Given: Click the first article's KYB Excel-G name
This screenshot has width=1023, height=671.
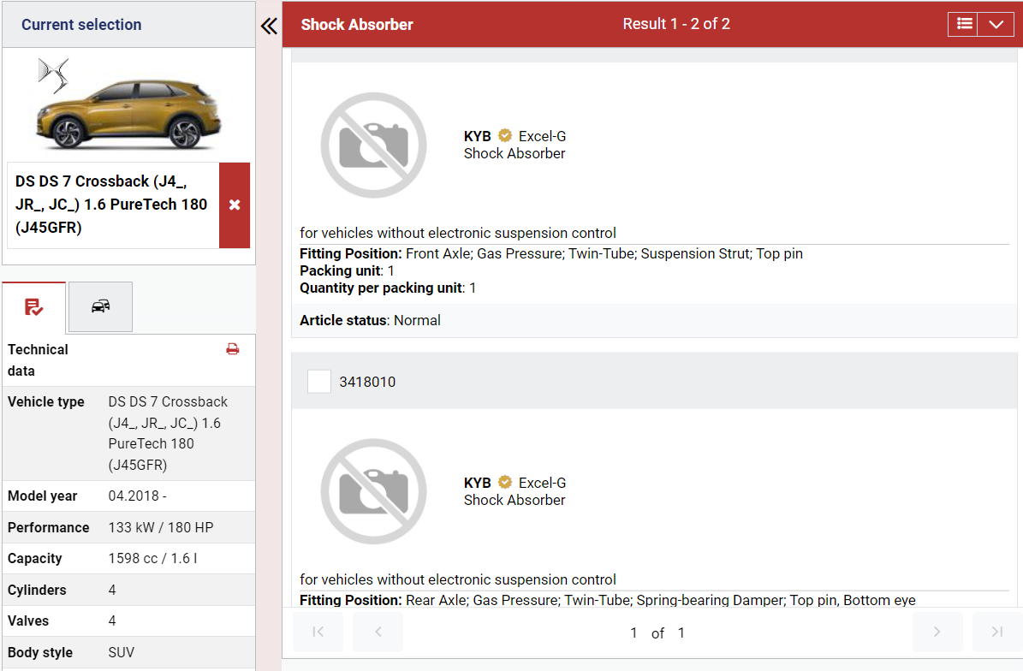Looking at the screenshot, I should (x=514, y=136).
